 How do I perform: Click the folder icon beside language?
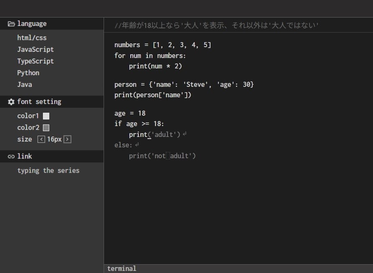point(12,23)
